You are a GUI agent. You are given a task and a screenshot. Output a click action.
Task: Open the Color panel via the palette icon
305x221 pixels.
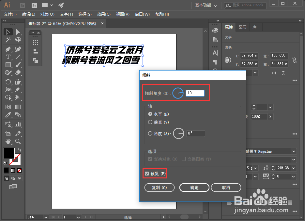click(215, 30)
